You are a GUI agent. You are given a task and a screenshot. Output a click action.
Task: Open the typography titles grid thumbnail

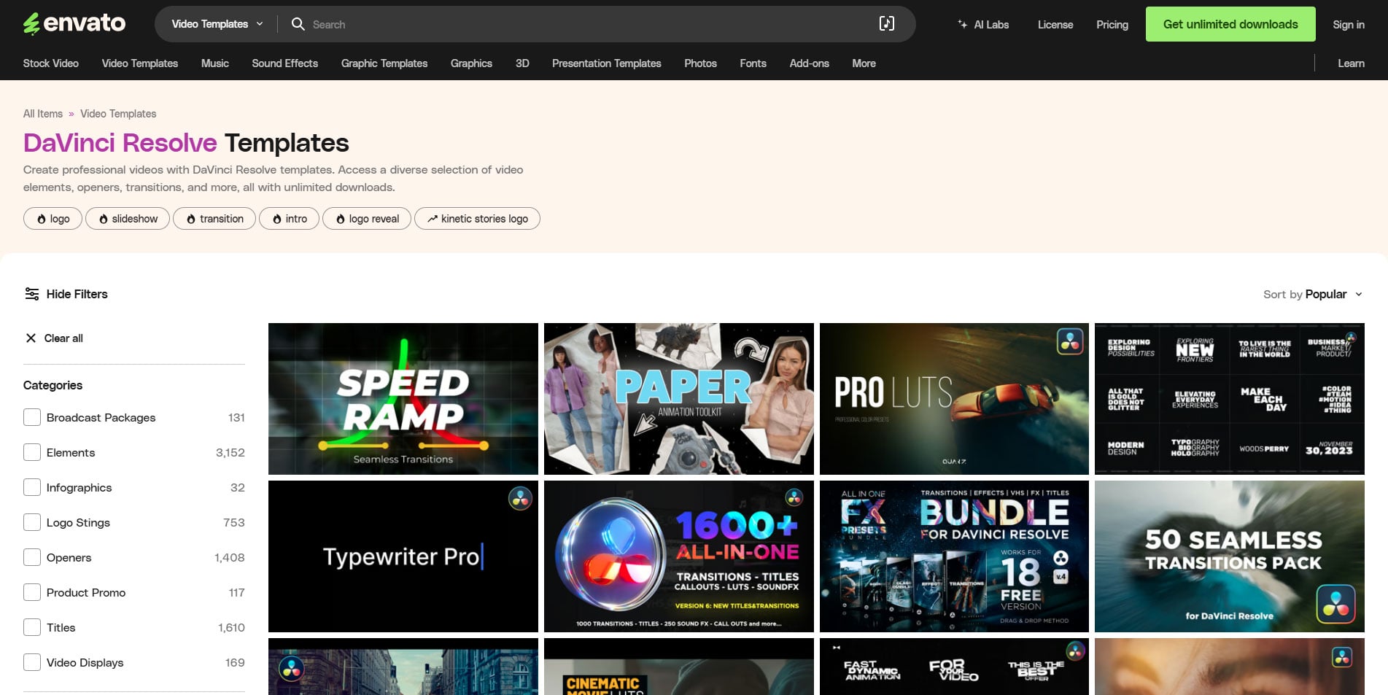[x=1230, y=399]
